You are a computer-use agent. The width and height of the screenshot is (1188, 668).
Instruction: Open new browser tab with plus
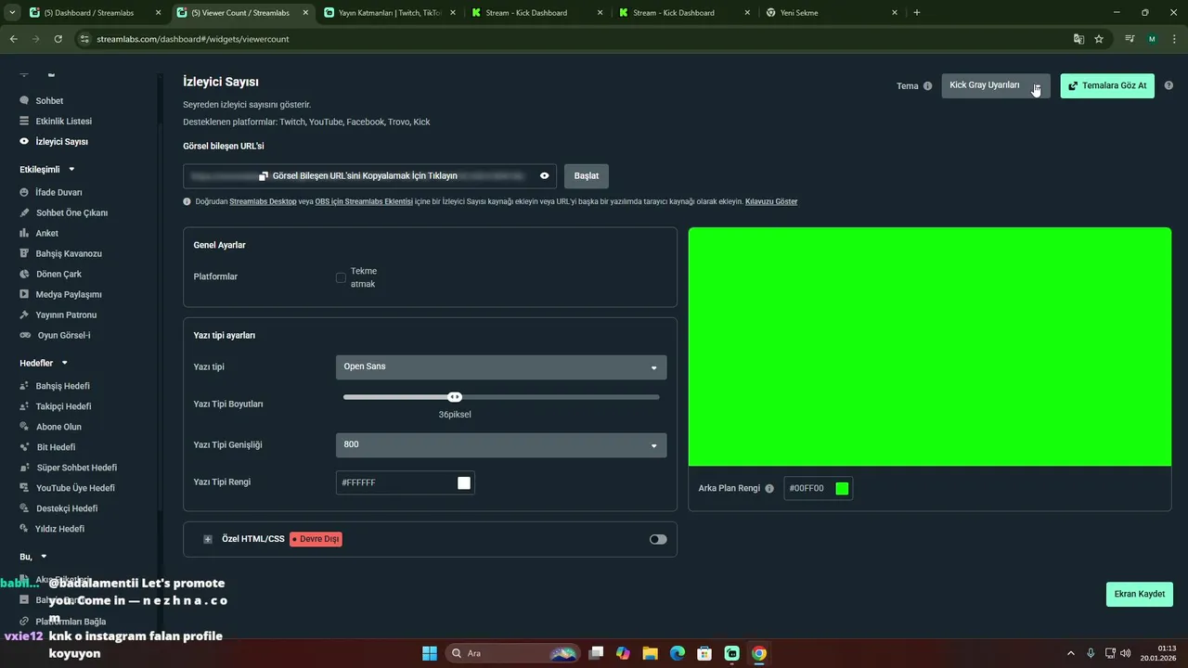pos(917,13)
